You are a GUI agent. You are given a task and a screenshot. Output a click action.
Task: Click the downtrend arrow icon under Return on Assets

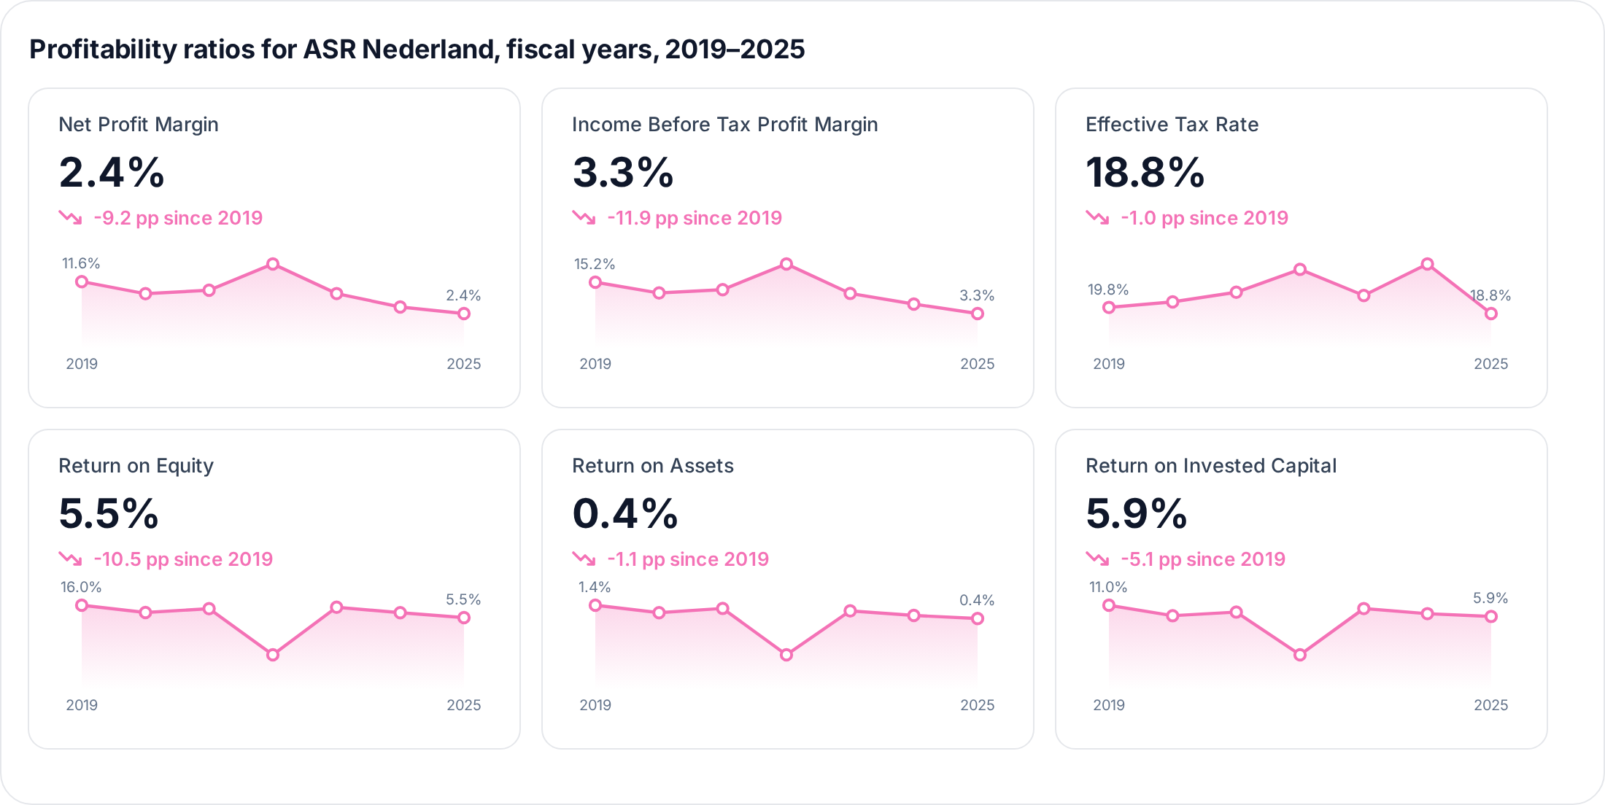click(584, 559)
